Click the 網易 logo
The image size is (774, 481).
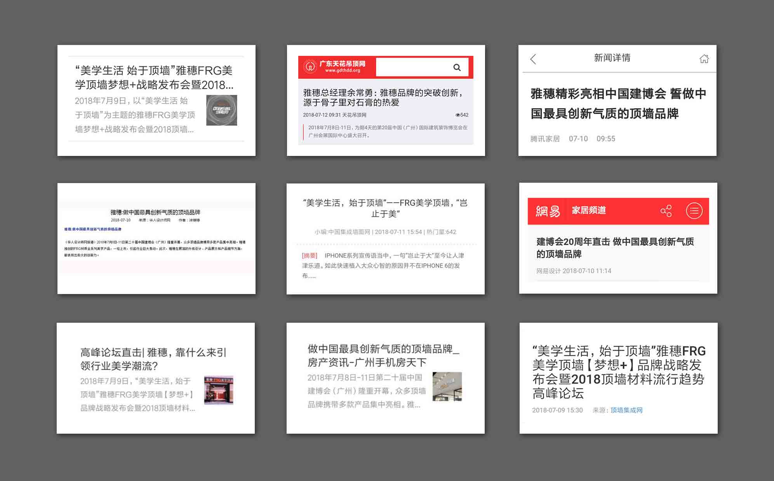[548, 211]
